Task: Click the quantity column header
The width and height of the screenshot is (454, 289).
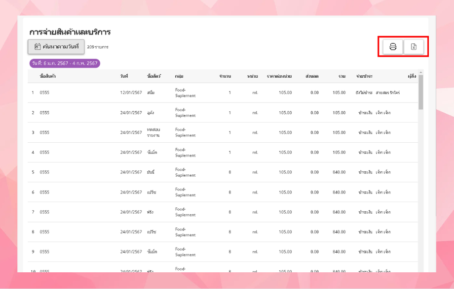Action: pos(225,76)
